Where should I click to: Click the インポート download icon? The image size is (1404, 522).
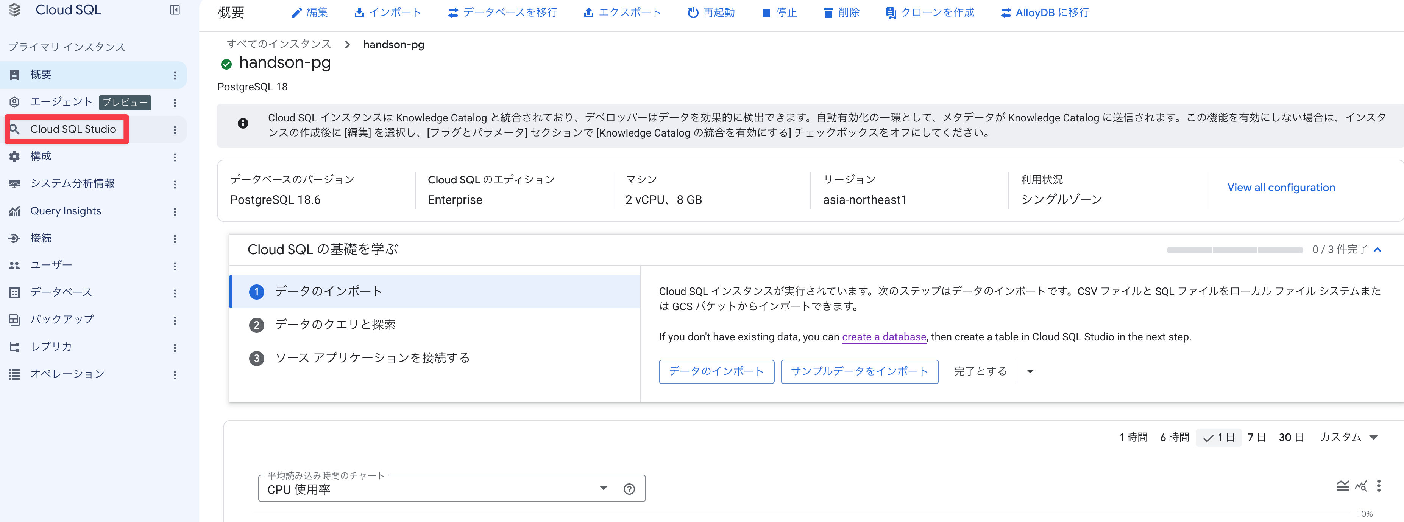click(359, 12)
